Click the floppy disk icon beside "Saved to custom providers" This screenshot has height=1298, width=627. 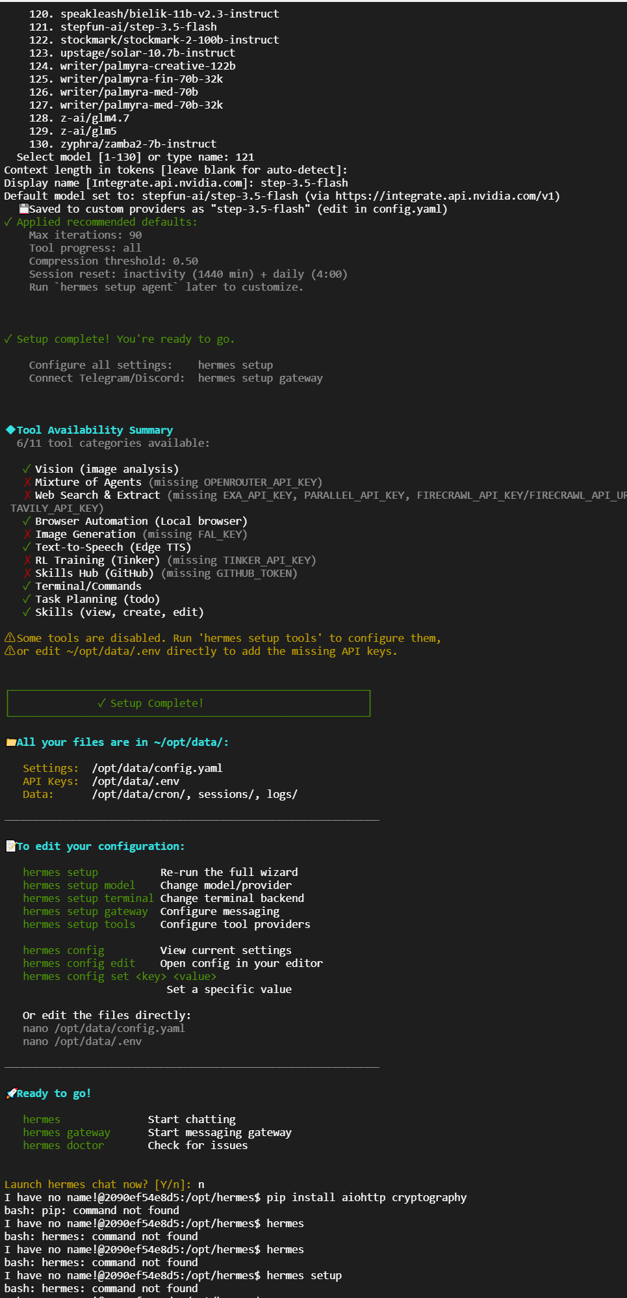point(23,209)
